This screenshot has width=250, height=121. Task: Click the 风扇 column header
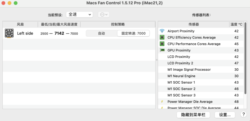click(20, 24)
